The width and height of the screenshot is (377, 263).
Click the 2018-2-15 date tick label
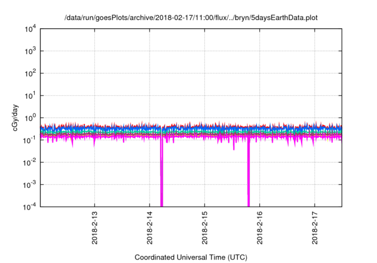[x=204, y=228]
